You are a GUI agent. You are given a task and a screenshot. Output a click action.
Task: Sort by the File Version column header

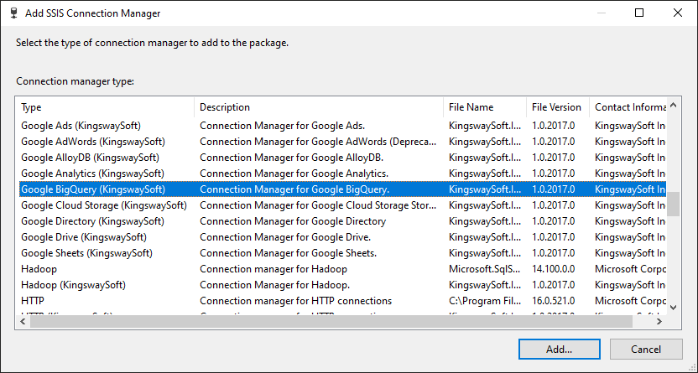558,107
